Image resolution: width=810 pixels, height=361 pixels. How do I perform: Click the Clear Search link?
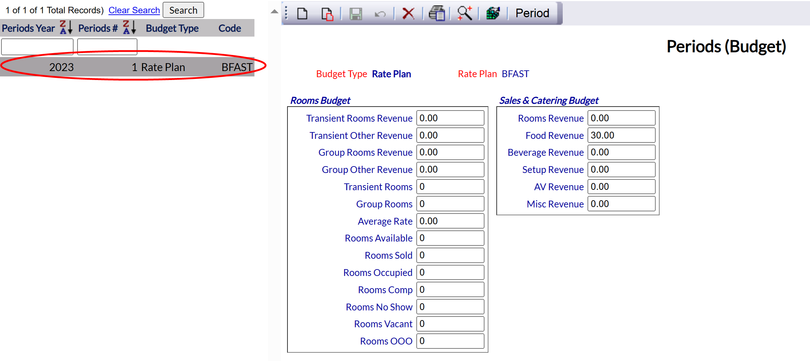(134, 10)
